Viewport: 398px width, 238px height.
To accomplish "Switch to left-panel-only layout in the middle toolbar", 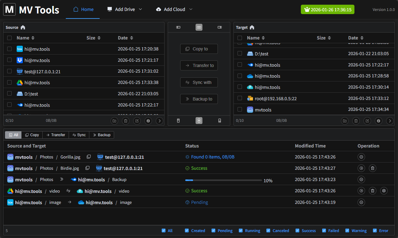I will pos(178,27).
